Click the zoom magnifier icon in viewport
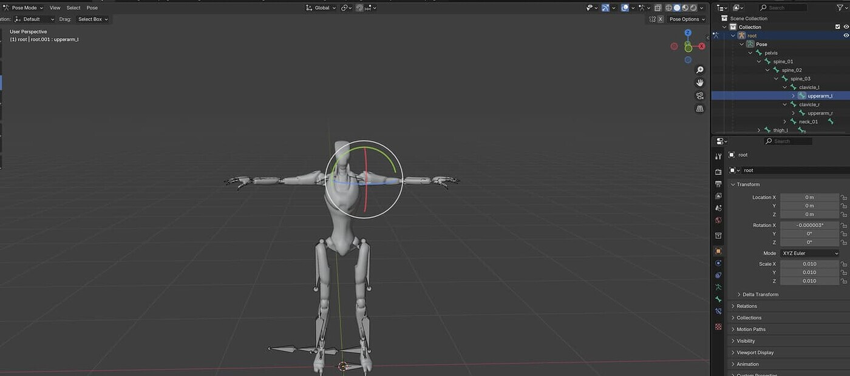This screenshot has height=376, width=850. pos(699,70)
